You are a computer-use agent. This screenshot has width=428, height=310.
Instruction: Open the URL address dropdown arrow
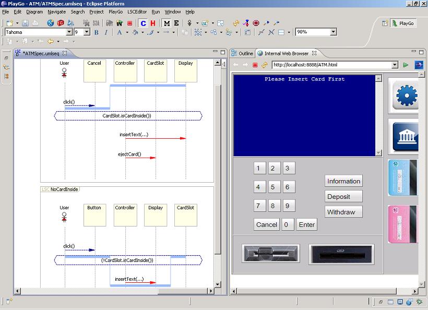(395, 65)
